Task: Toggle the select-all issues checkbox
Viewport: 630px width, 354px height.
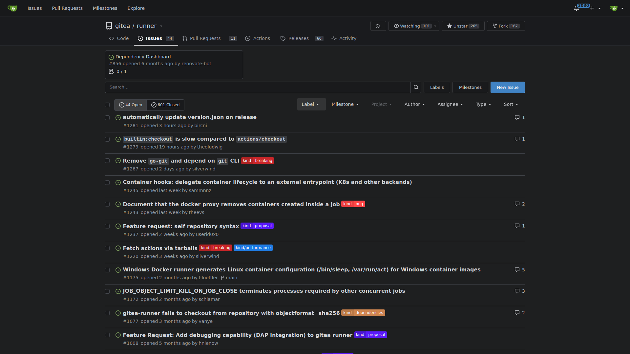Action: pyautogui.click(x=107, y=105)
